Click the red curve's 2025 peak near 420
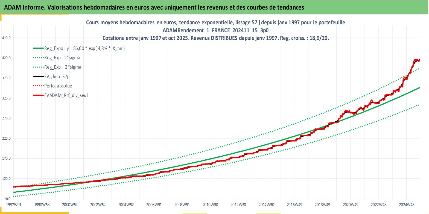429x214 pixels. [417, 60]
